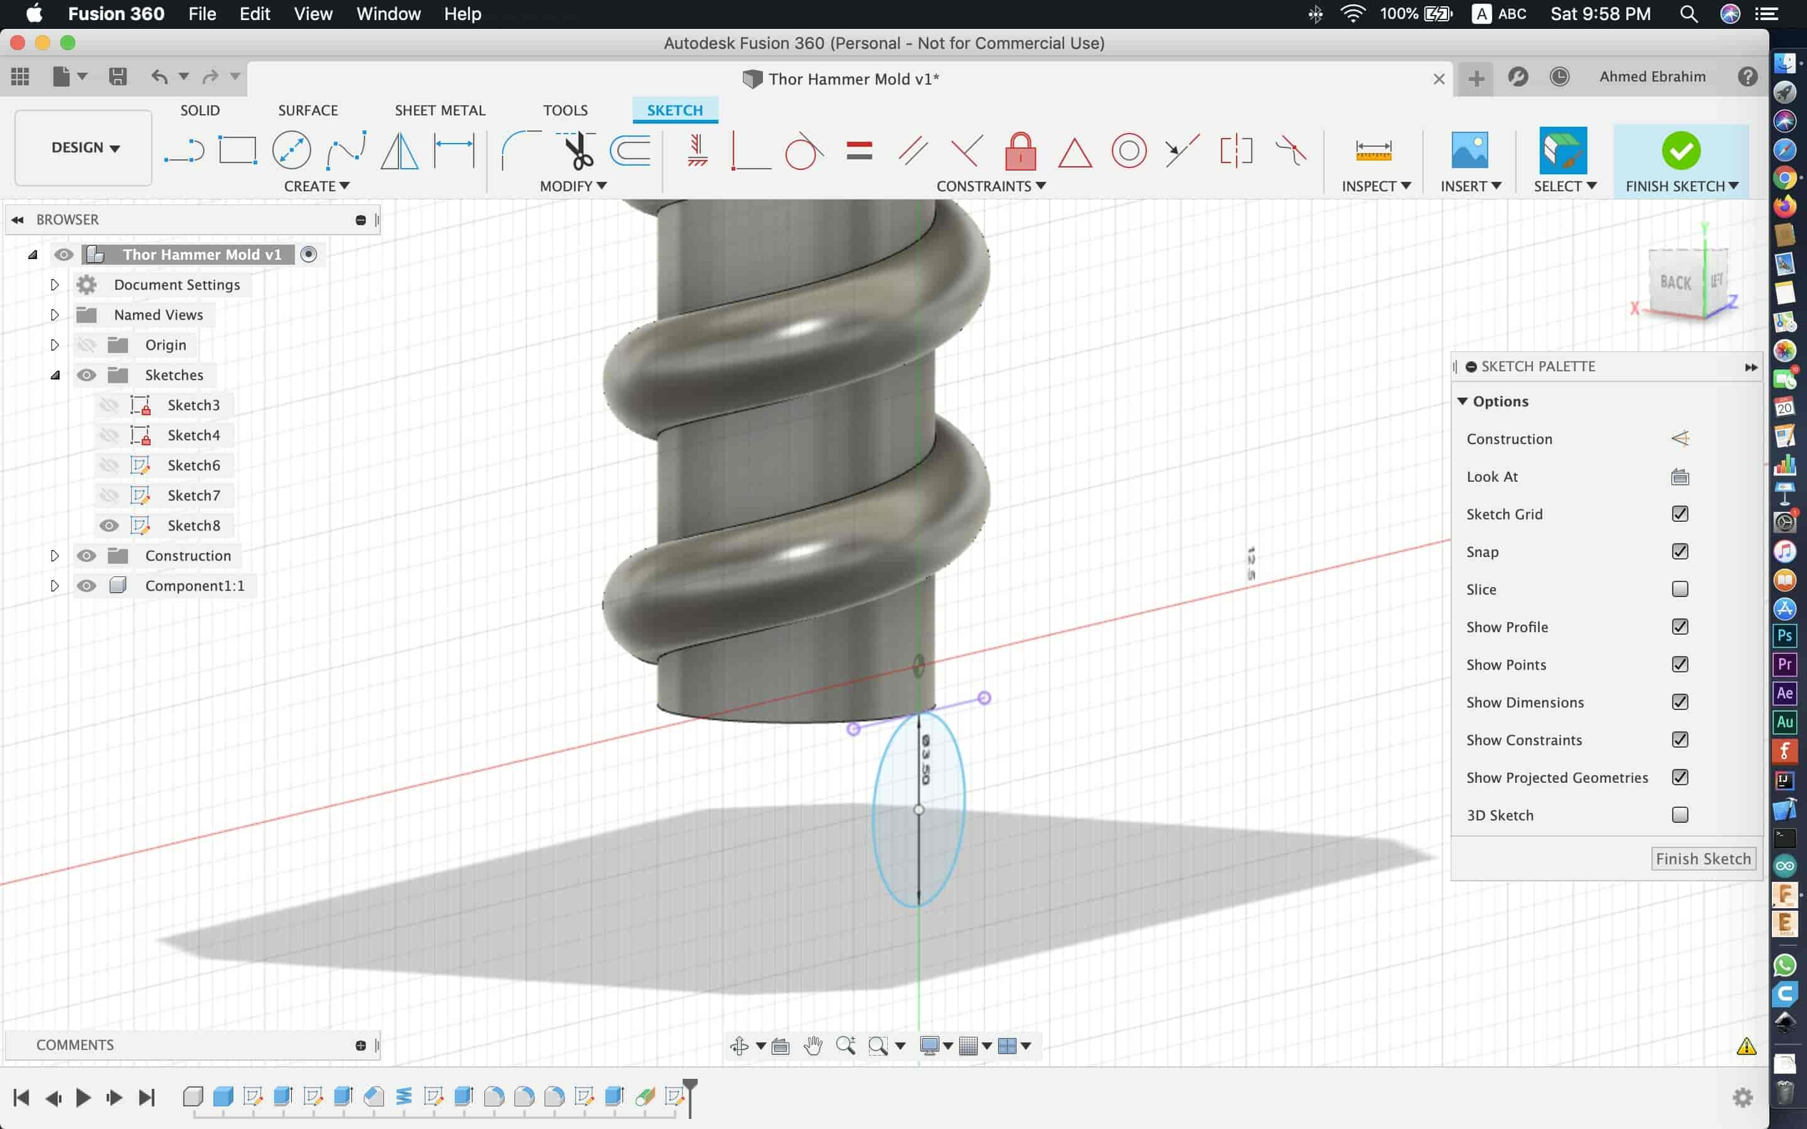Click the Ahmed Ebrahim account name
This screenshot has width=1807, height=1129.
[x=1653, y=76]
